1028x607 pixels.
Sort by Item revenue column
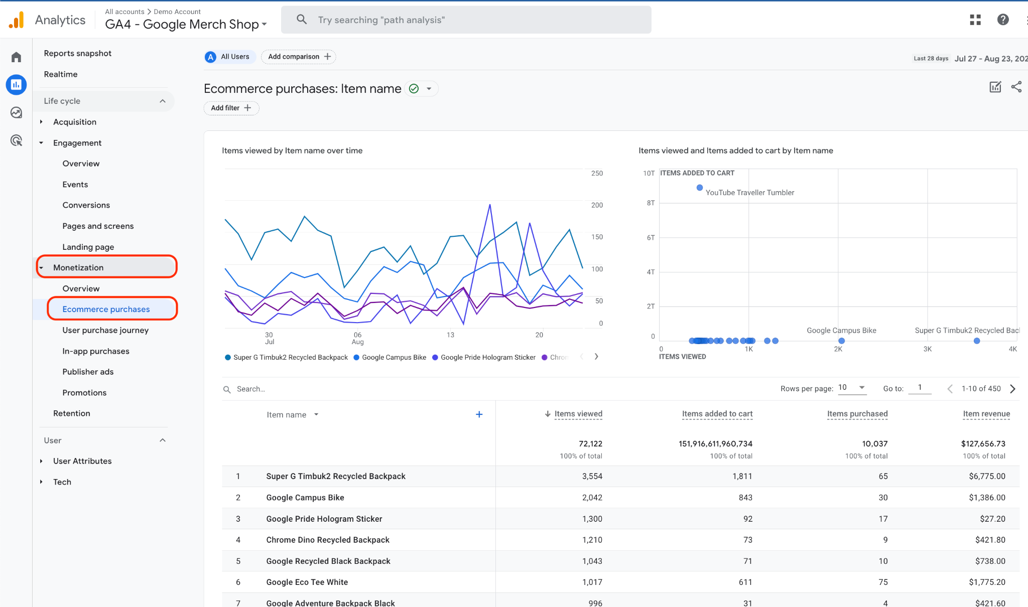pos(986,414)
